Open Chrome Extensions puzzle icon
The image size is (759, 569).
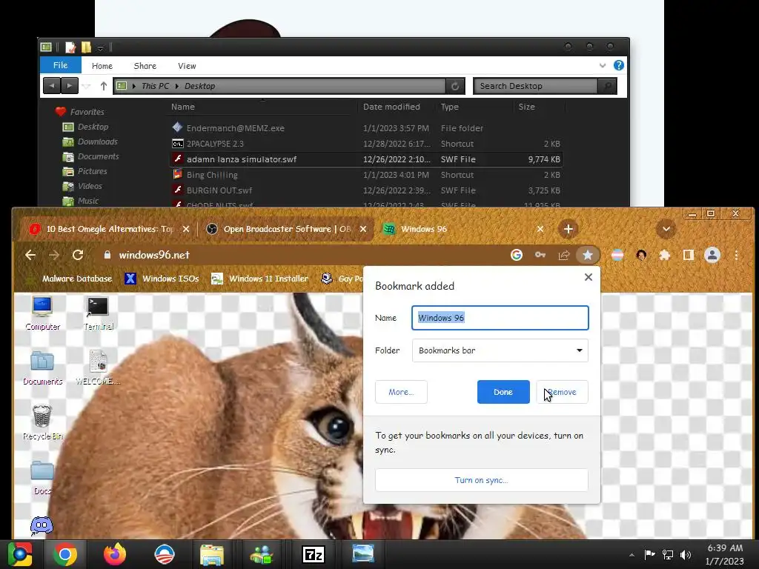(665, 255)
